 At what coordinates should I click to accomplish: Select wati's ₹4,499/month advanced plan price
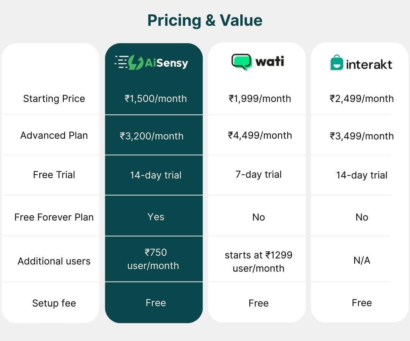[x=260, y=135]
